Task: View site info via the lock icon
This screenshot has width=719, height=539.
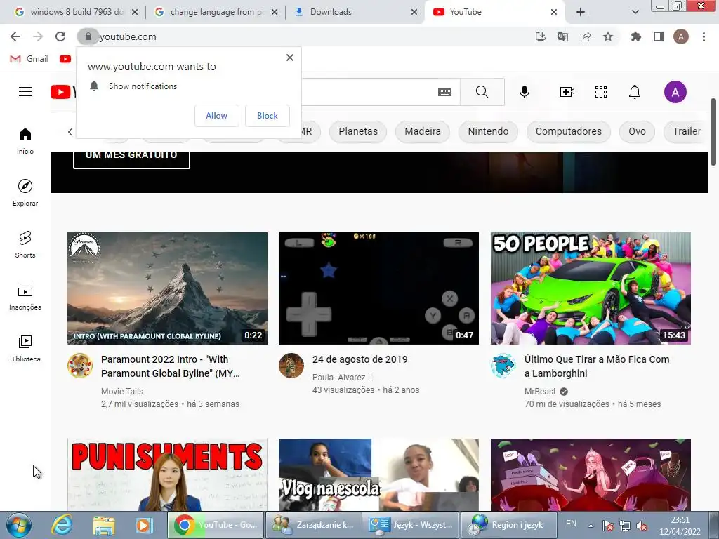Action: [x=88, y=36]
